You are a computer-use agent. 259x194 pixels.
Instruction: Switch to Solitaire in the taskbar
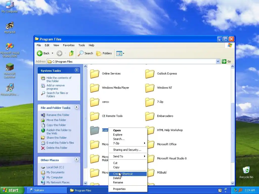[x=46, y=190]
